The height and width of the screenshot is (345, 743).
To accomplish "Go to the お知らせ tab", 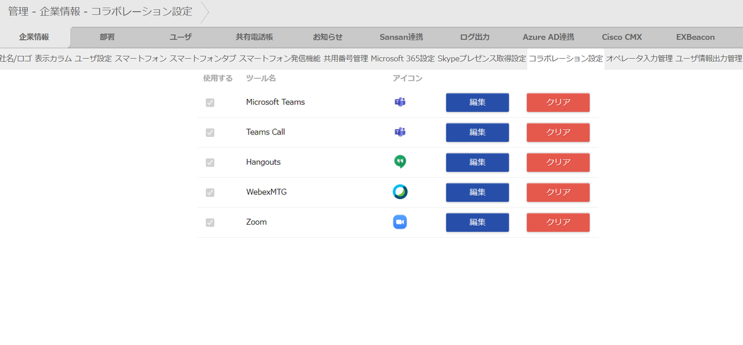I will tap(327, 37).
